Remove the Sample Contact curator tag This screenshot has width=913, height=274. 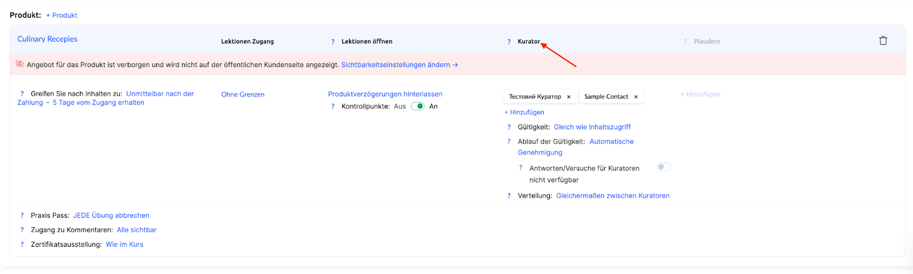pos(636,97)
